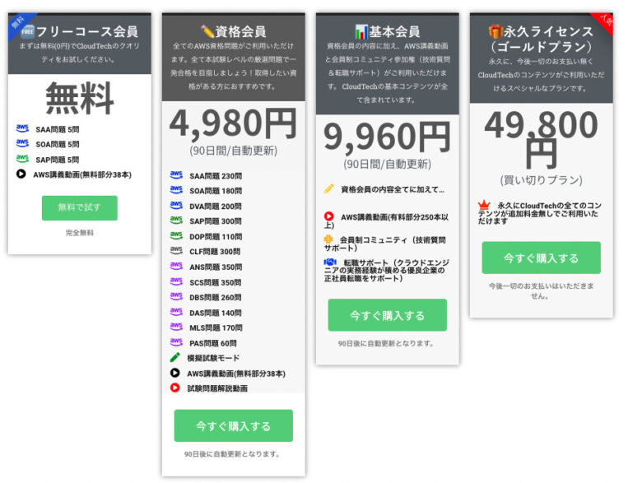Click AWS icon beside DVA問題 200問
This screenshot has height=483, width=642.
coord(176,205)
